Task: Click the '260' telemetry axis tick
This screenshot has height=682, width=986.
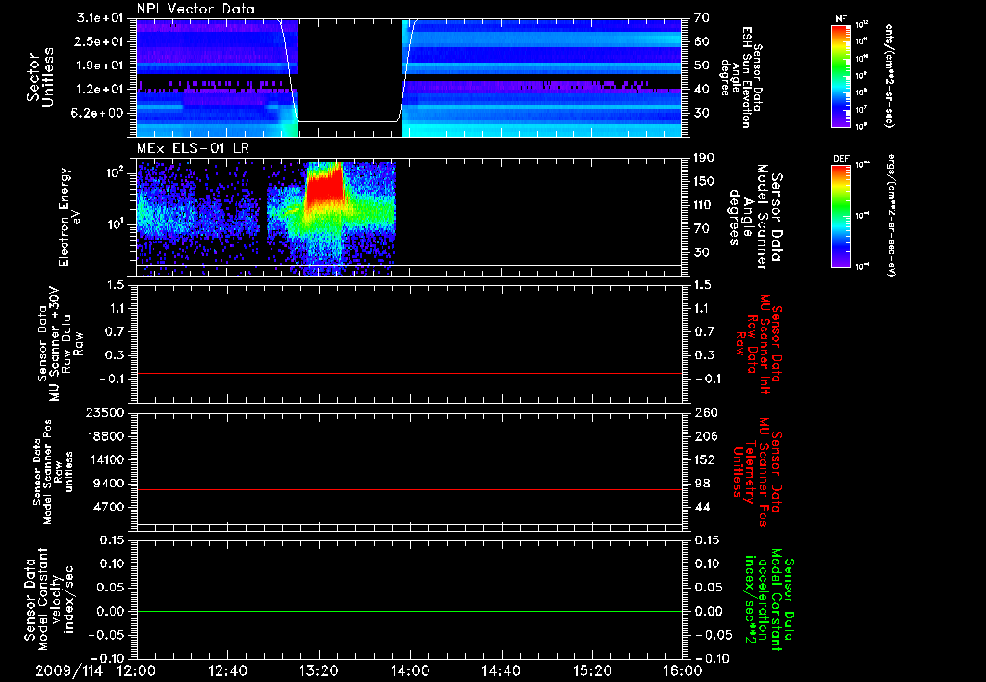Action: coord(706,412)
